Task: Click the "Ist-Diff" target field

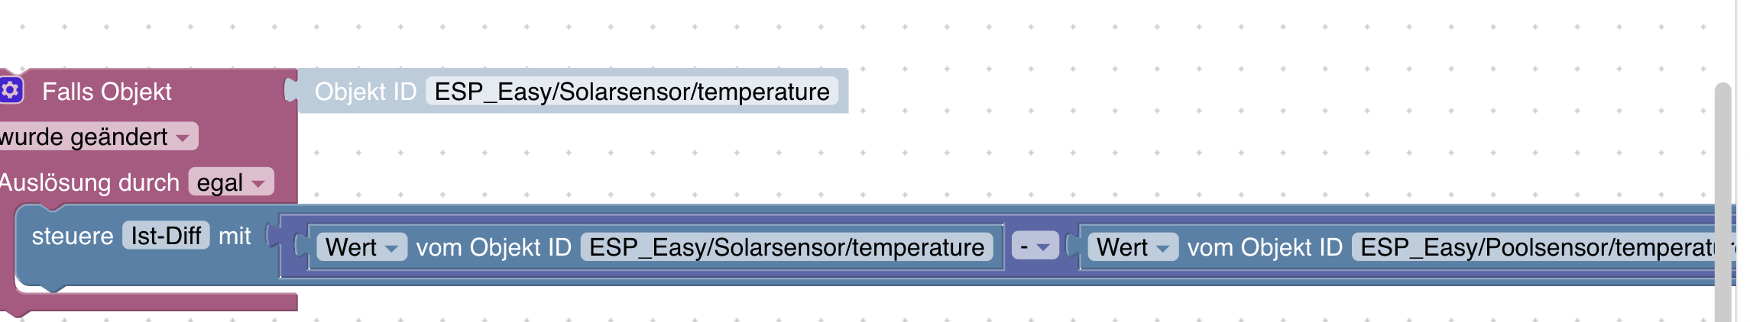Action: pos(166,236)
